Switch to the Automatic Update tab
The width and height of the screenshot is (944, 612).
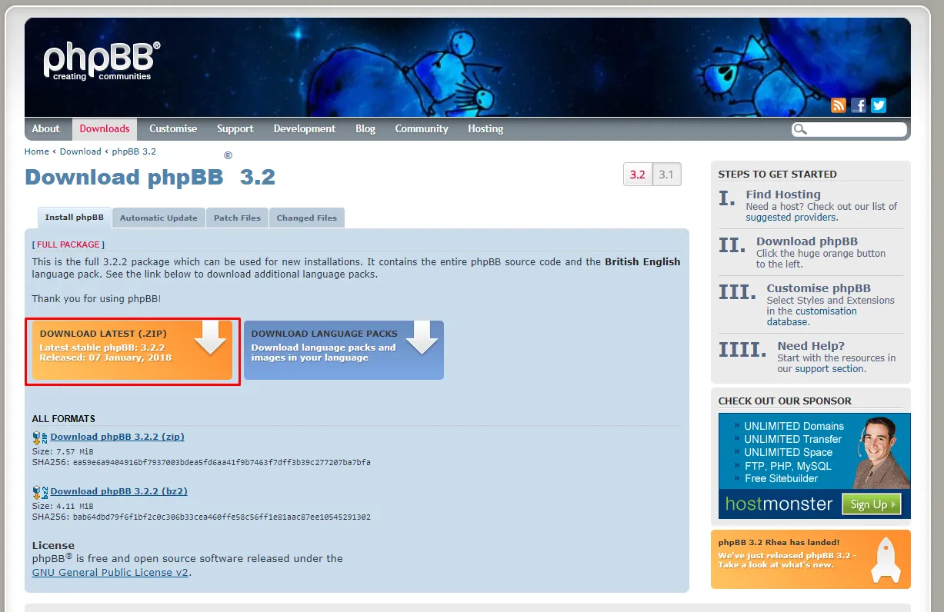[158, 218]
